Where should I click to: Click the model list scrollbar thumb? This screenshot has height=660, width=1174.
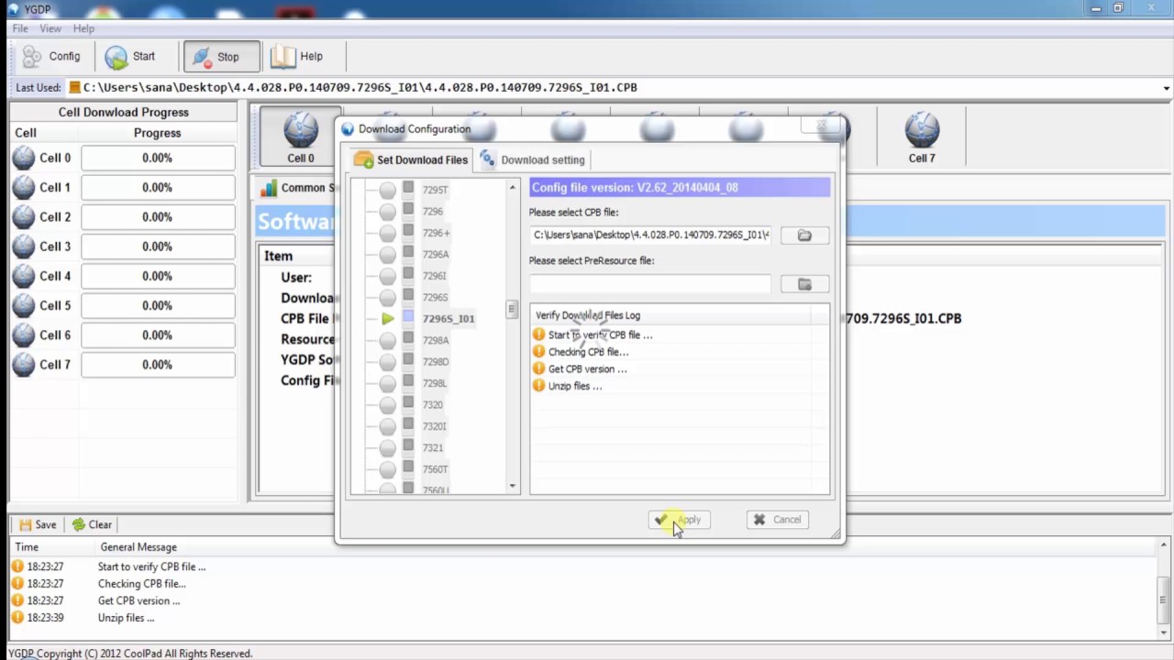tap(513, 310)
